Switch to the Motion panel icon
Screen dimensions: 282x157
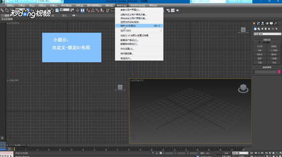(x=267, y=23)
